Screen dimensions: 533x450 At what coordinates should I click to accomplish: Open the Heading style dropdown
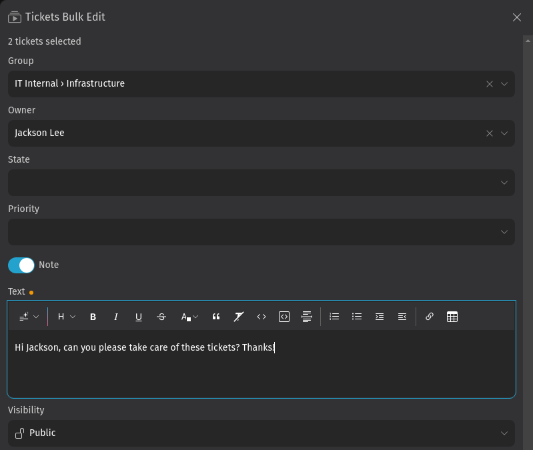66,317
